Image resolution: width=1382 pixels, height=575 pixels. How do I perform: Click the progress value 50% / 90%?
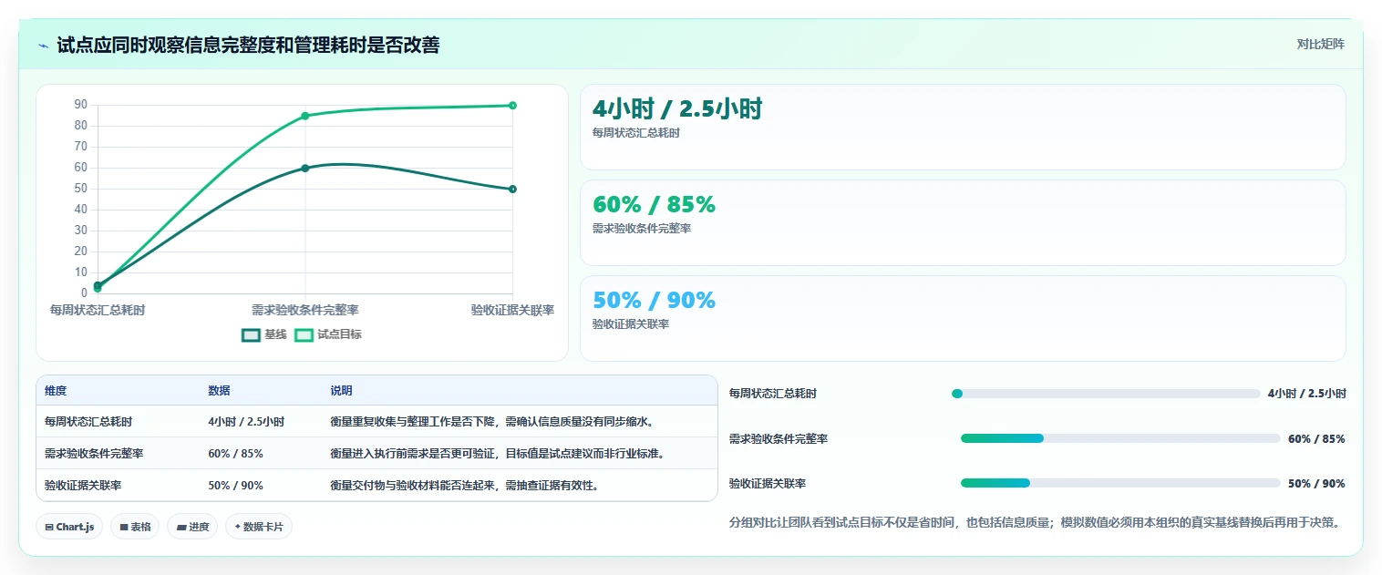click(1316, 483)
